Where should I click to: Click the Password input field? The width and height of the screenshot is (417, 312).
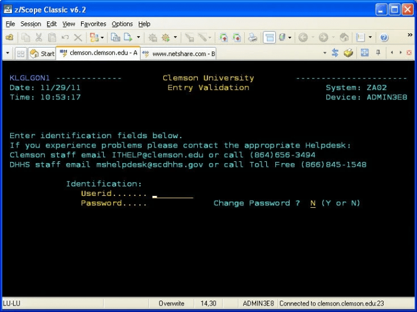pyautogui.click(x=173, y=204)
